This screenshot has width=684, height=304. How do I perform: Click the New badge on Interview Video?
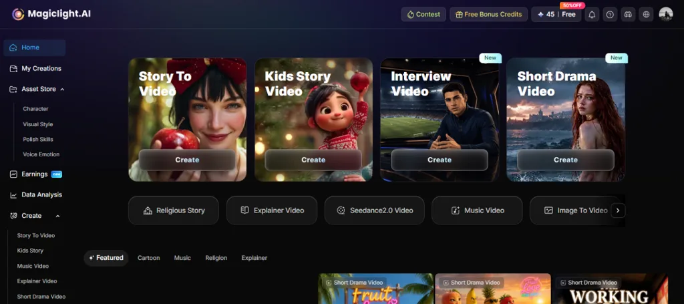pos(490,57)
